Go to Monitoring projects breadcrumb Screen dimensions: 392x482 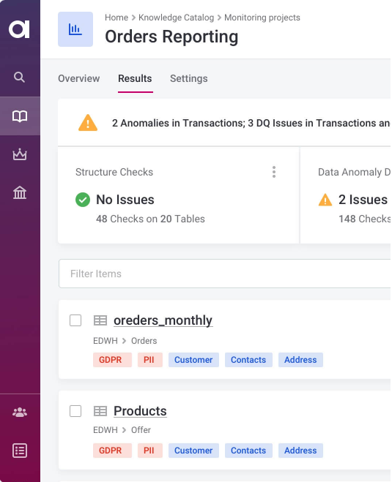(262, 18)
